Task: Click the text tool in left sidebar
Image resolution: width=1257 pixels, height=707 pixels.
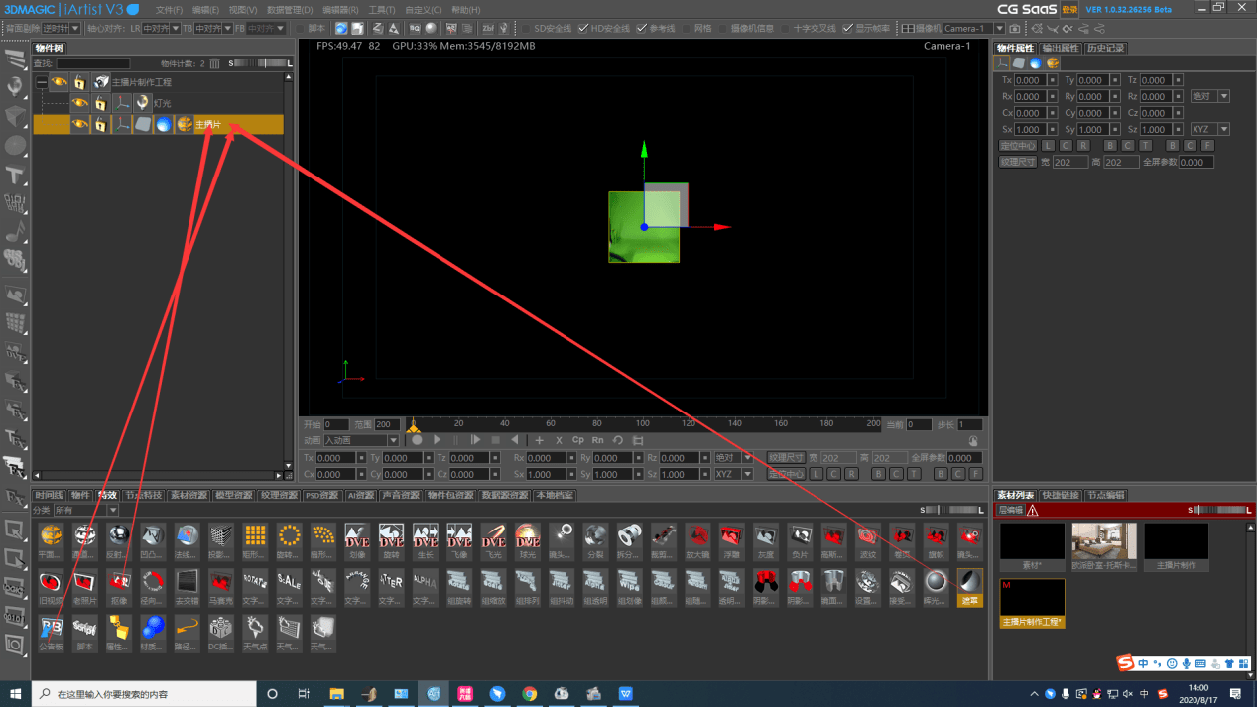Action: pyautogui.click(x=15, y=176)
